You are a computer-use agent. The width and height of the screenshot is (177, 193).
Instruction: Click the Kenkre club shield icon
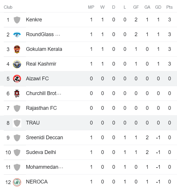click(17, 20)
